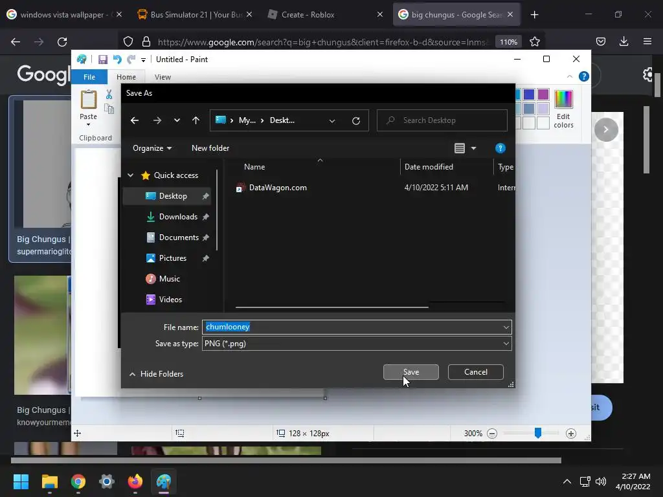This screenshot has height=497, width=663.
Task: Go up one folder level in Save As
Action: coord(196,120)
